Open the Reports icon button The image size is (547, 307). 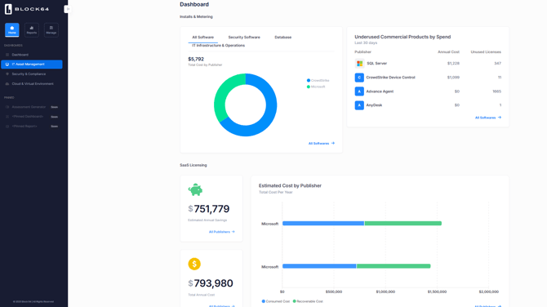pyautogui.click(x=31, y=29)
